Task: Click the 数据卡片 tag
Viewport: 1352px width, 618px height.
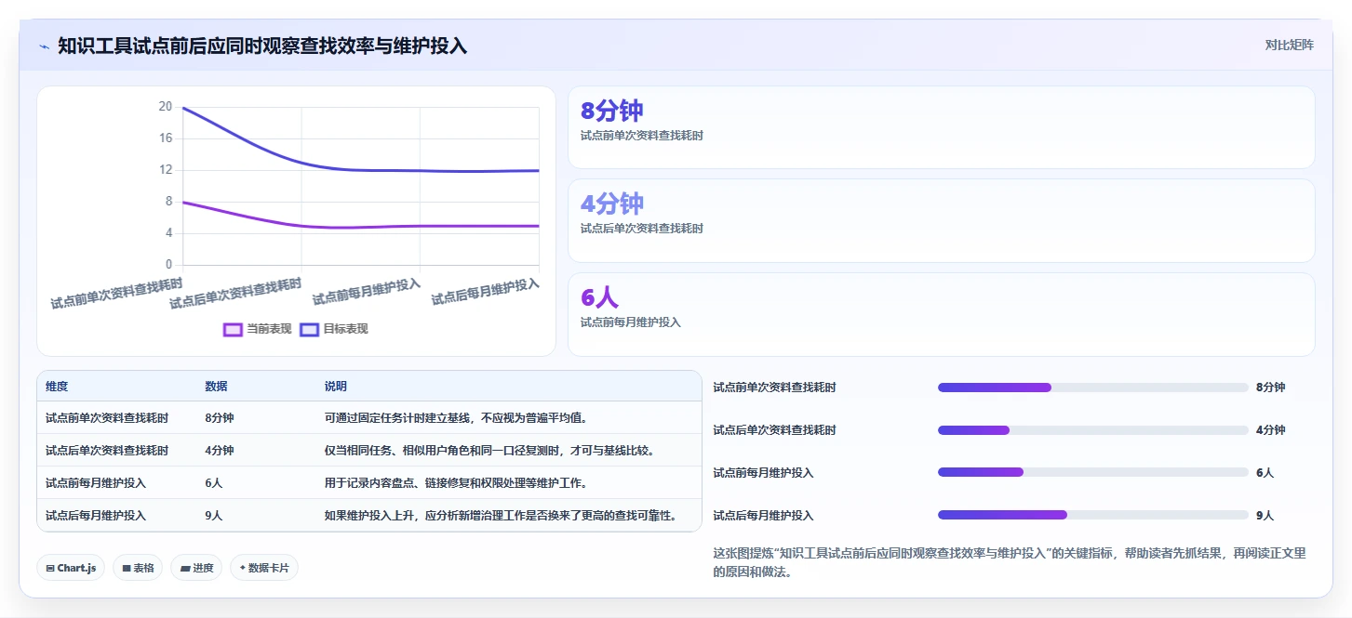Action: pos(264,568)
